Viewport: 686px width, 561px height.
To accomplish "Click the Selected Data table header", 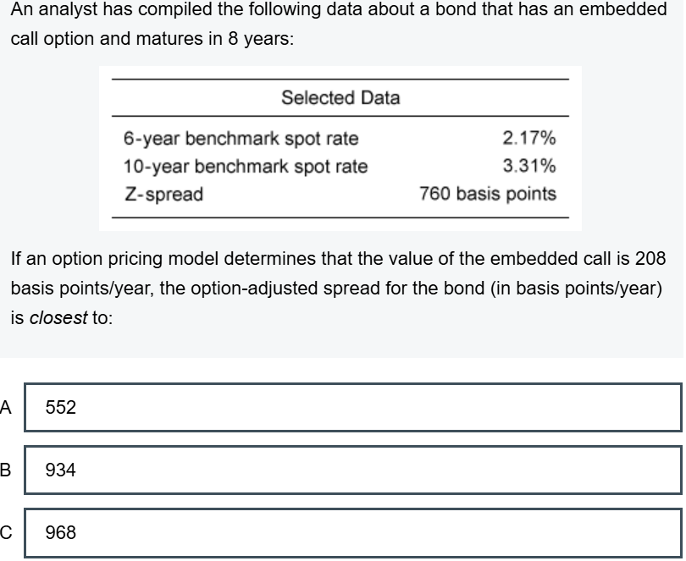I will 341,97.
